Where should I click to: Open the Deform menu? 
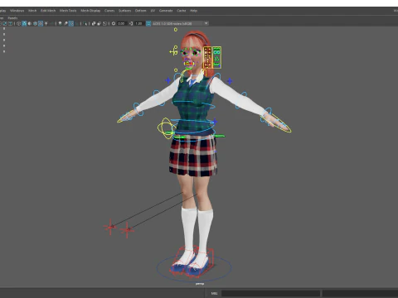click(x=140, y=11)
